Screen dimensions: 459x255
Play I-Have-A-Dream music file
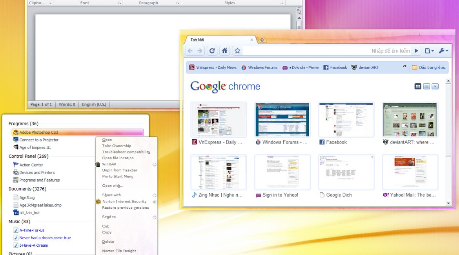31,246
